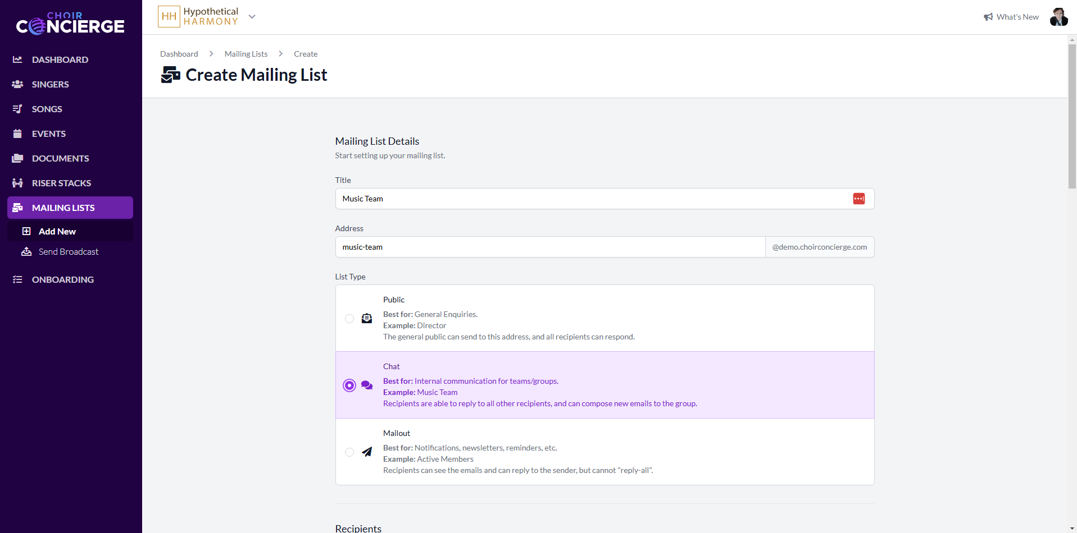The width and height of the screenshot is (1077, 533).
Task: Click the Riser Stacks icon
Action: point(17,183)
